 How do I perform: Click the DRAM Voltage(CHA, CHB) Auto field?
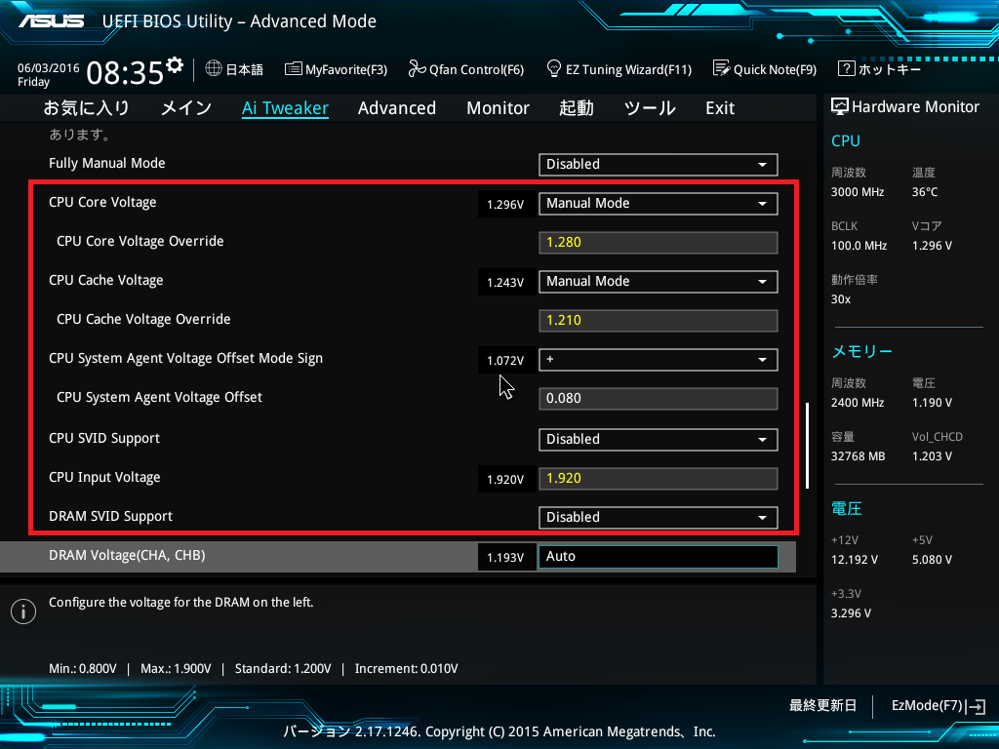coord(659,557)
